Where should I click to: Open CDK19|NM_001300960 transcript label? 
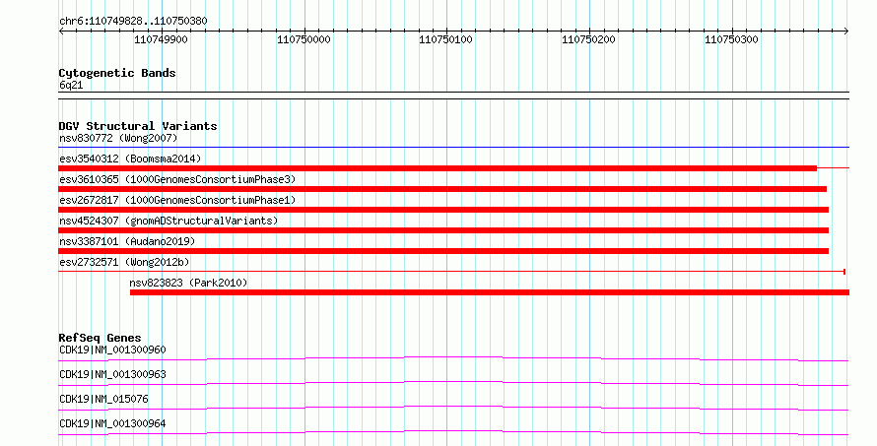pos(112,350)
